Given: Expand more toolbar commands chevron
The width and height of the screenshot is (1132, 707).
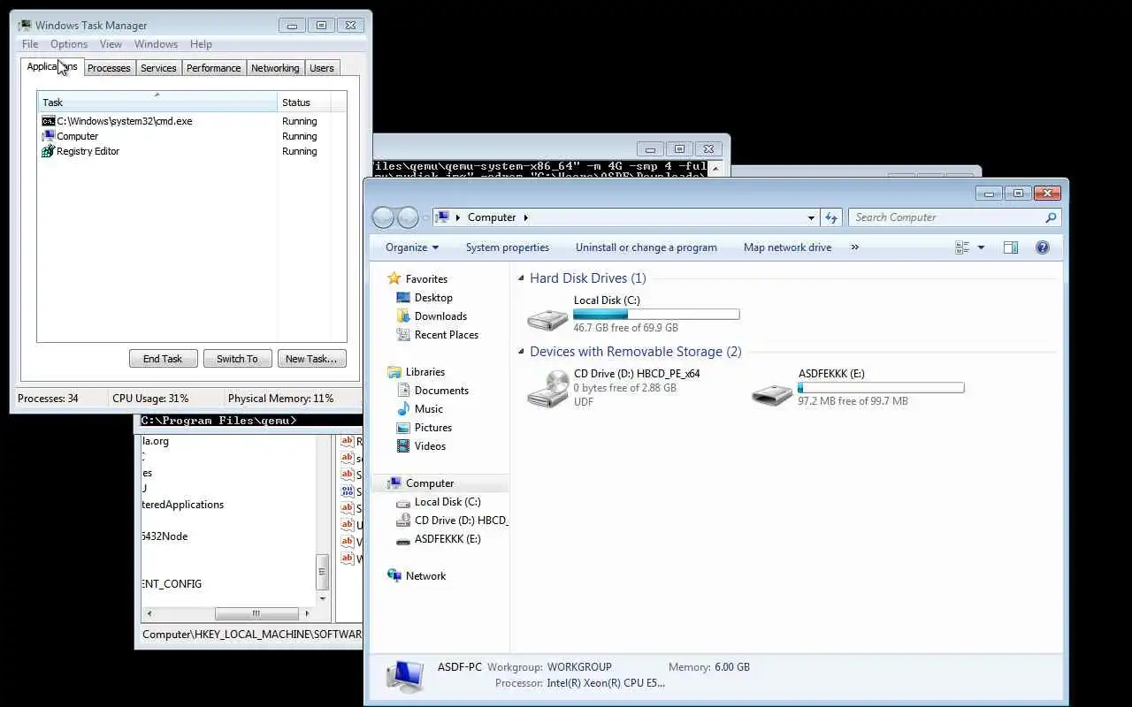Looking at the screenshot, I should 854,247.
